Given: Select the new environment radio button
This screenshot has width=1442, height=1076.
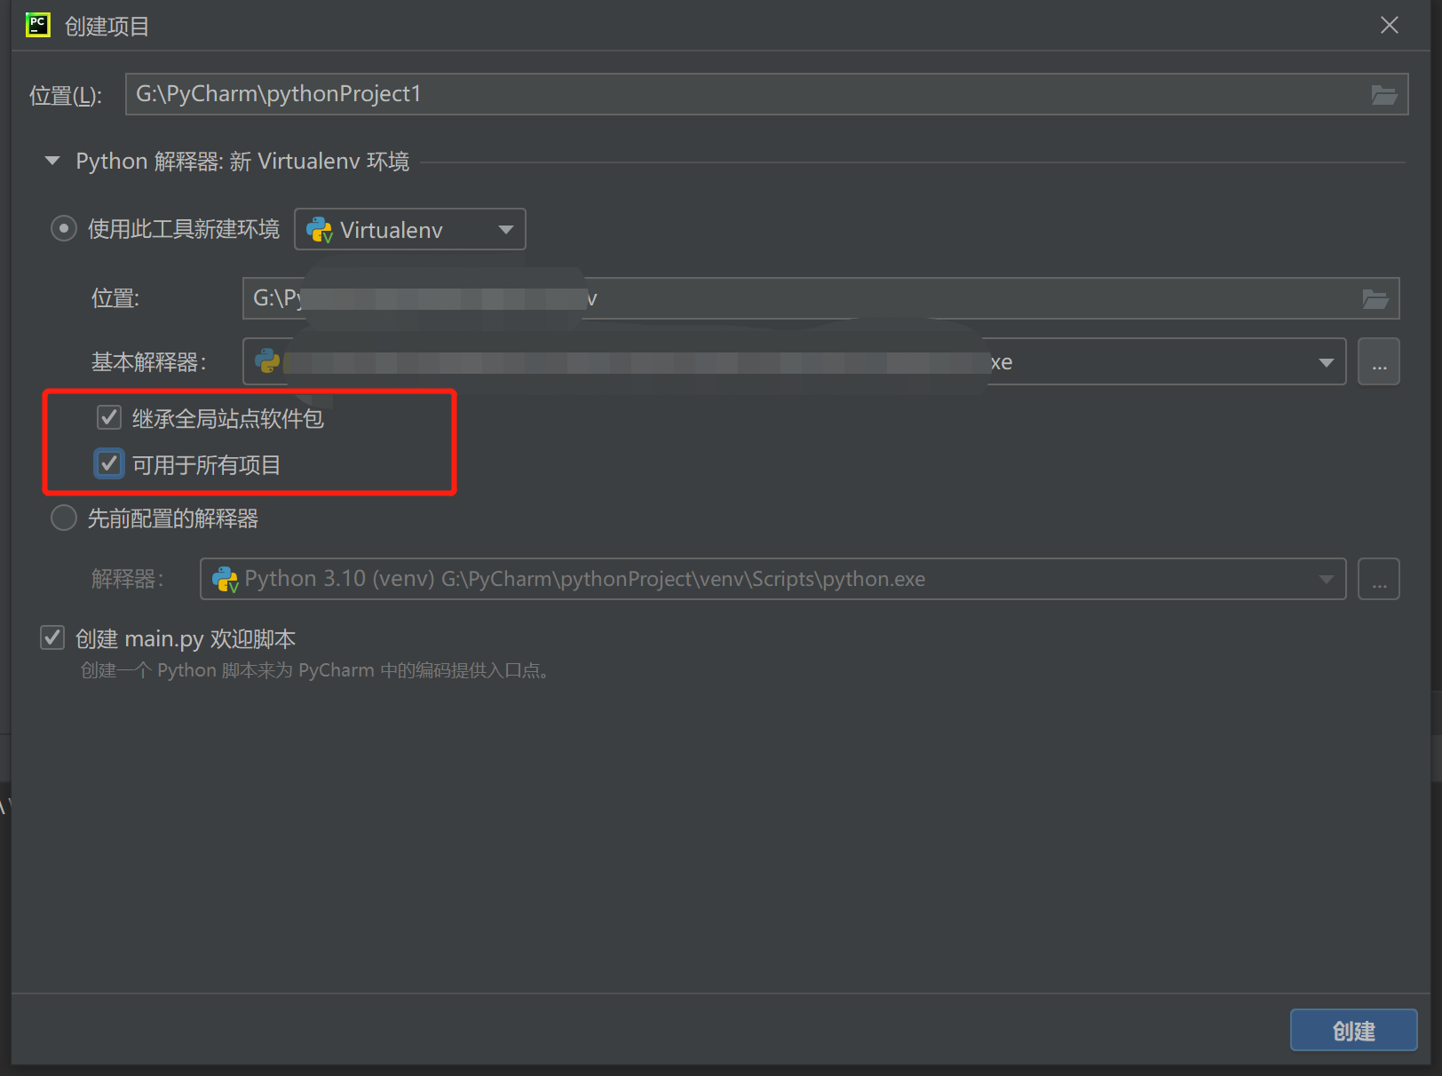Looking at the screenshot, I should tap(63, 229).
